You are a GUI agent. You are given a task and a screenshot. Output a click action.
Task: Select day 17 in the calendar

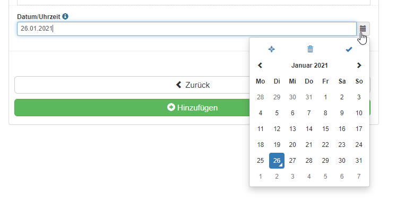(359, 129)
